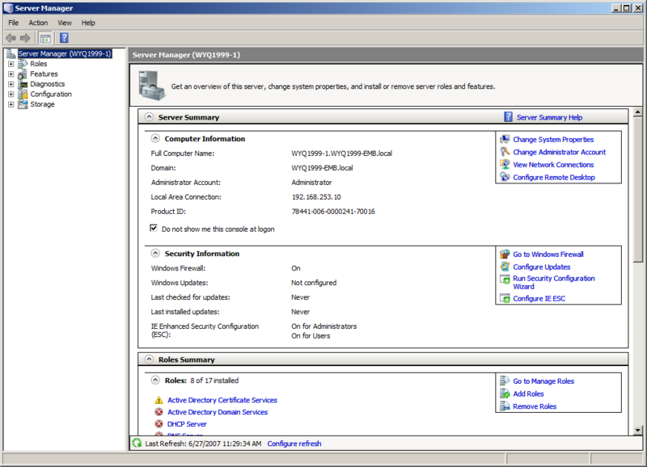Click the Storage icon in the sidebar
Image resolution: width=647 pixels, height=467 pixels.
22,104
